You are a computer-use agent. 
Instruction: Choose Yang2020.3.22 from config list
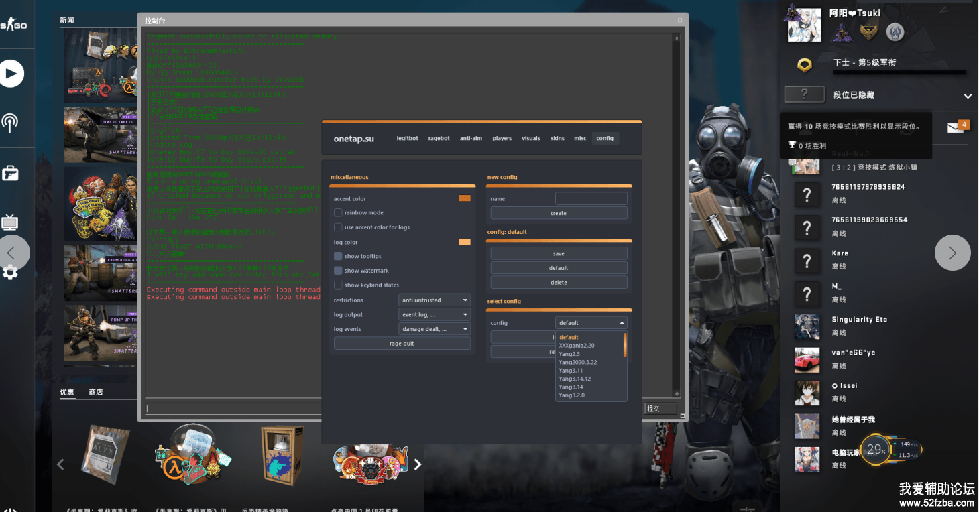click(578, 362)
